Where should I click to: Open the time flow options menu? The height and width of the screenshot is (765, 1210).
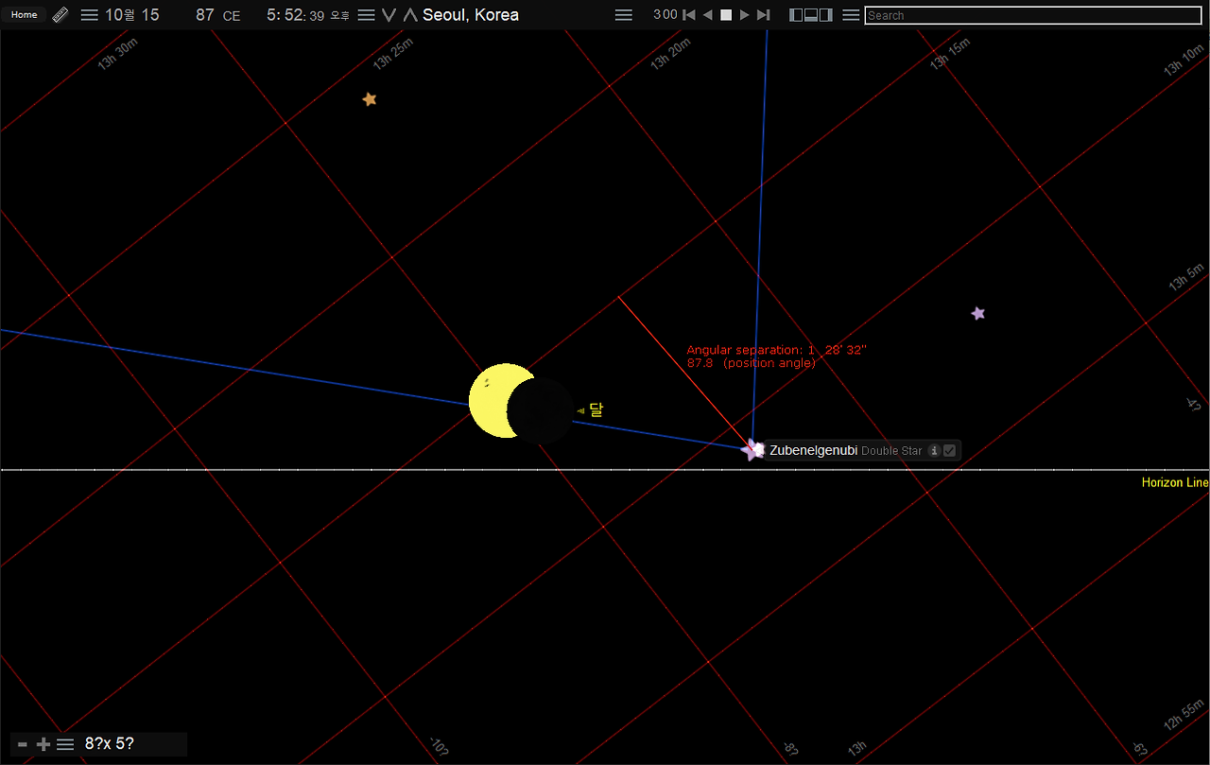click(x=624, y=15)
